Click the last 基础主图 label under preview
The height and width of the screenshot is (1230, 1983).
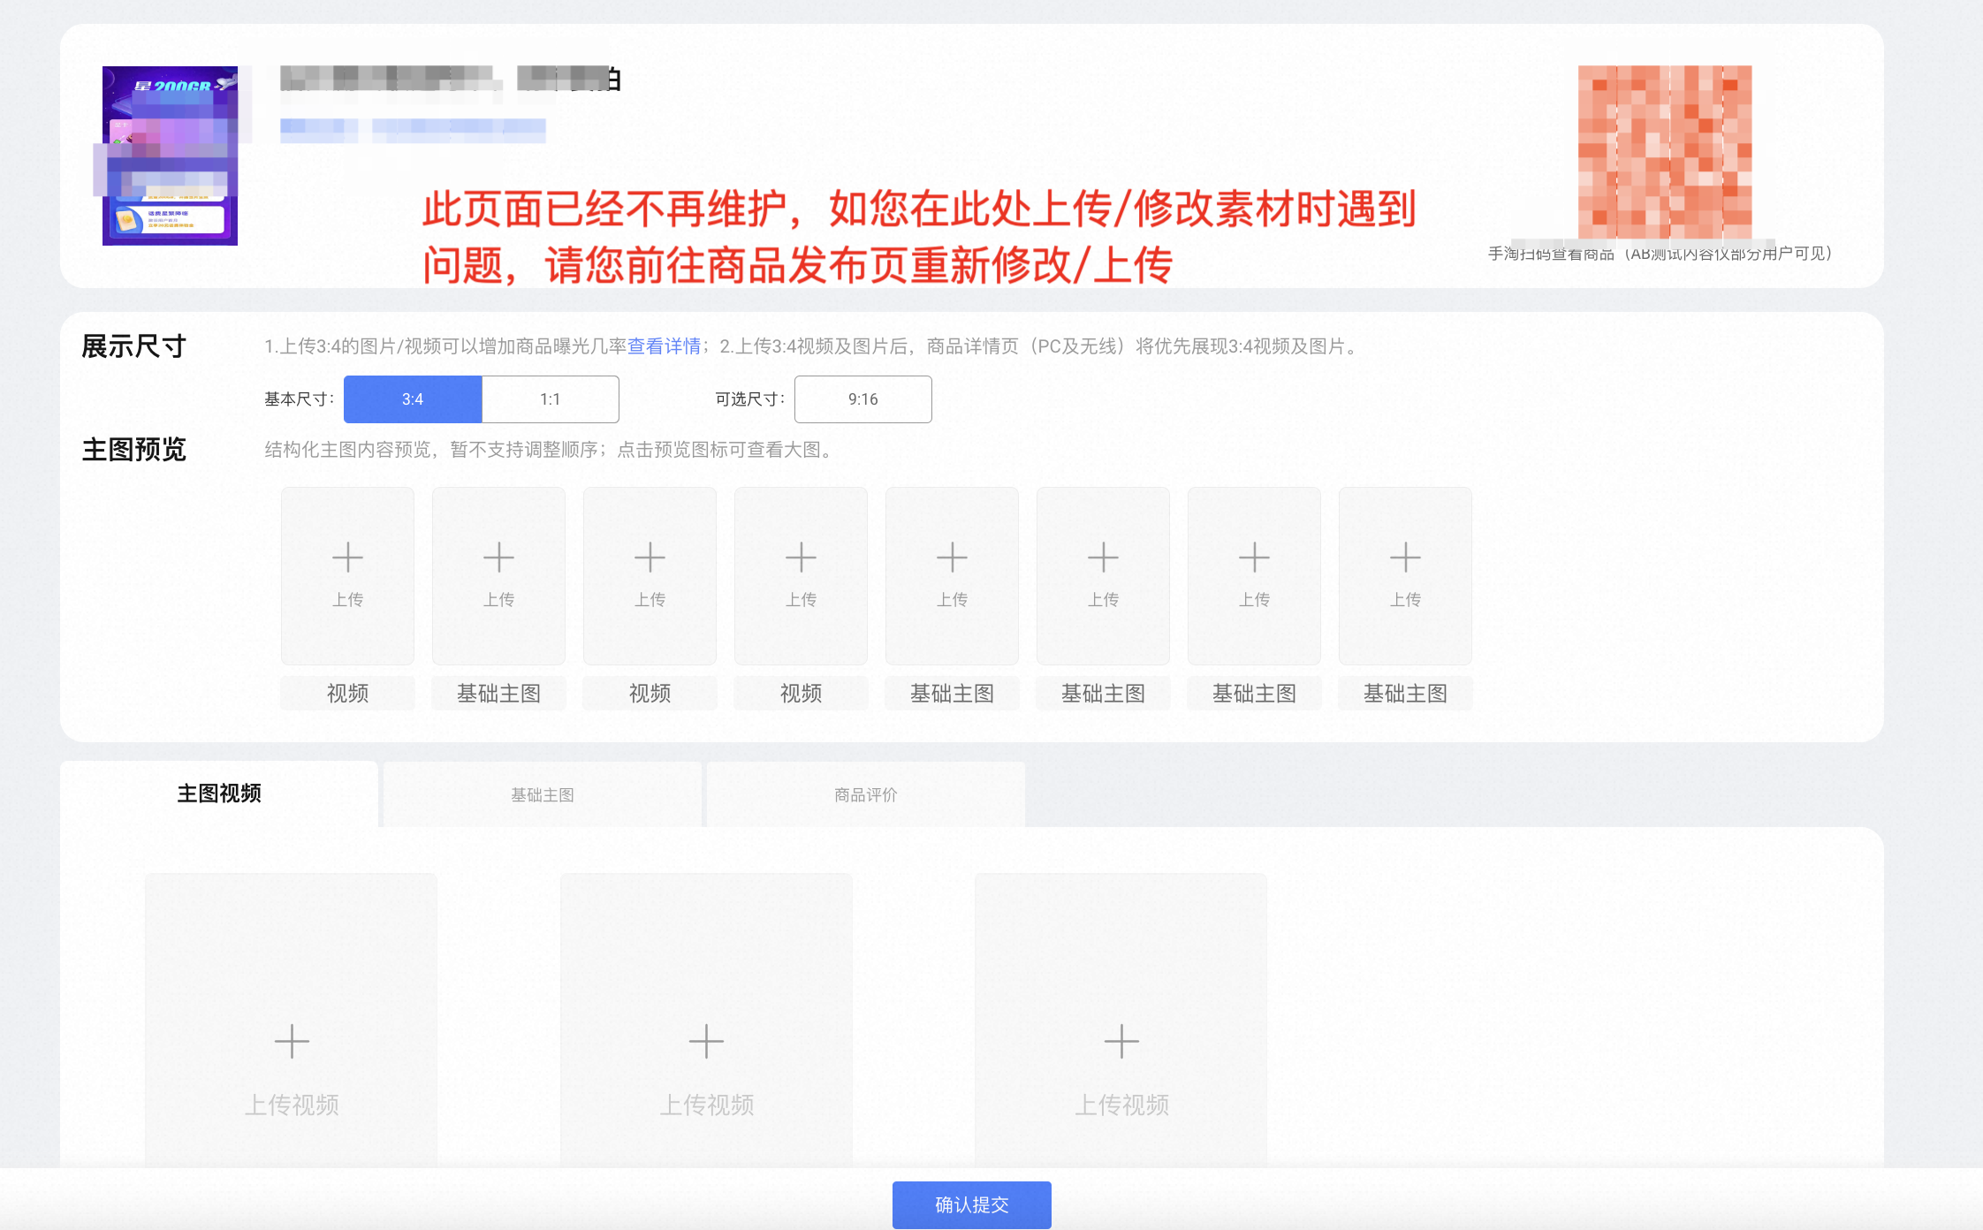tap(1405, 694)
